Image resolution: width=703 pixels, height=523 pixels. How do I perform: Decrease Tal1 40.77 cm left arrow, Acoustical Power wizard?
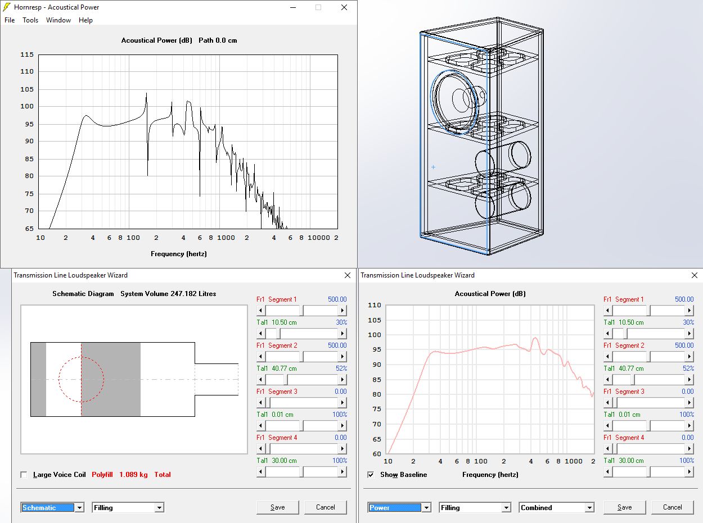[608, 380]
